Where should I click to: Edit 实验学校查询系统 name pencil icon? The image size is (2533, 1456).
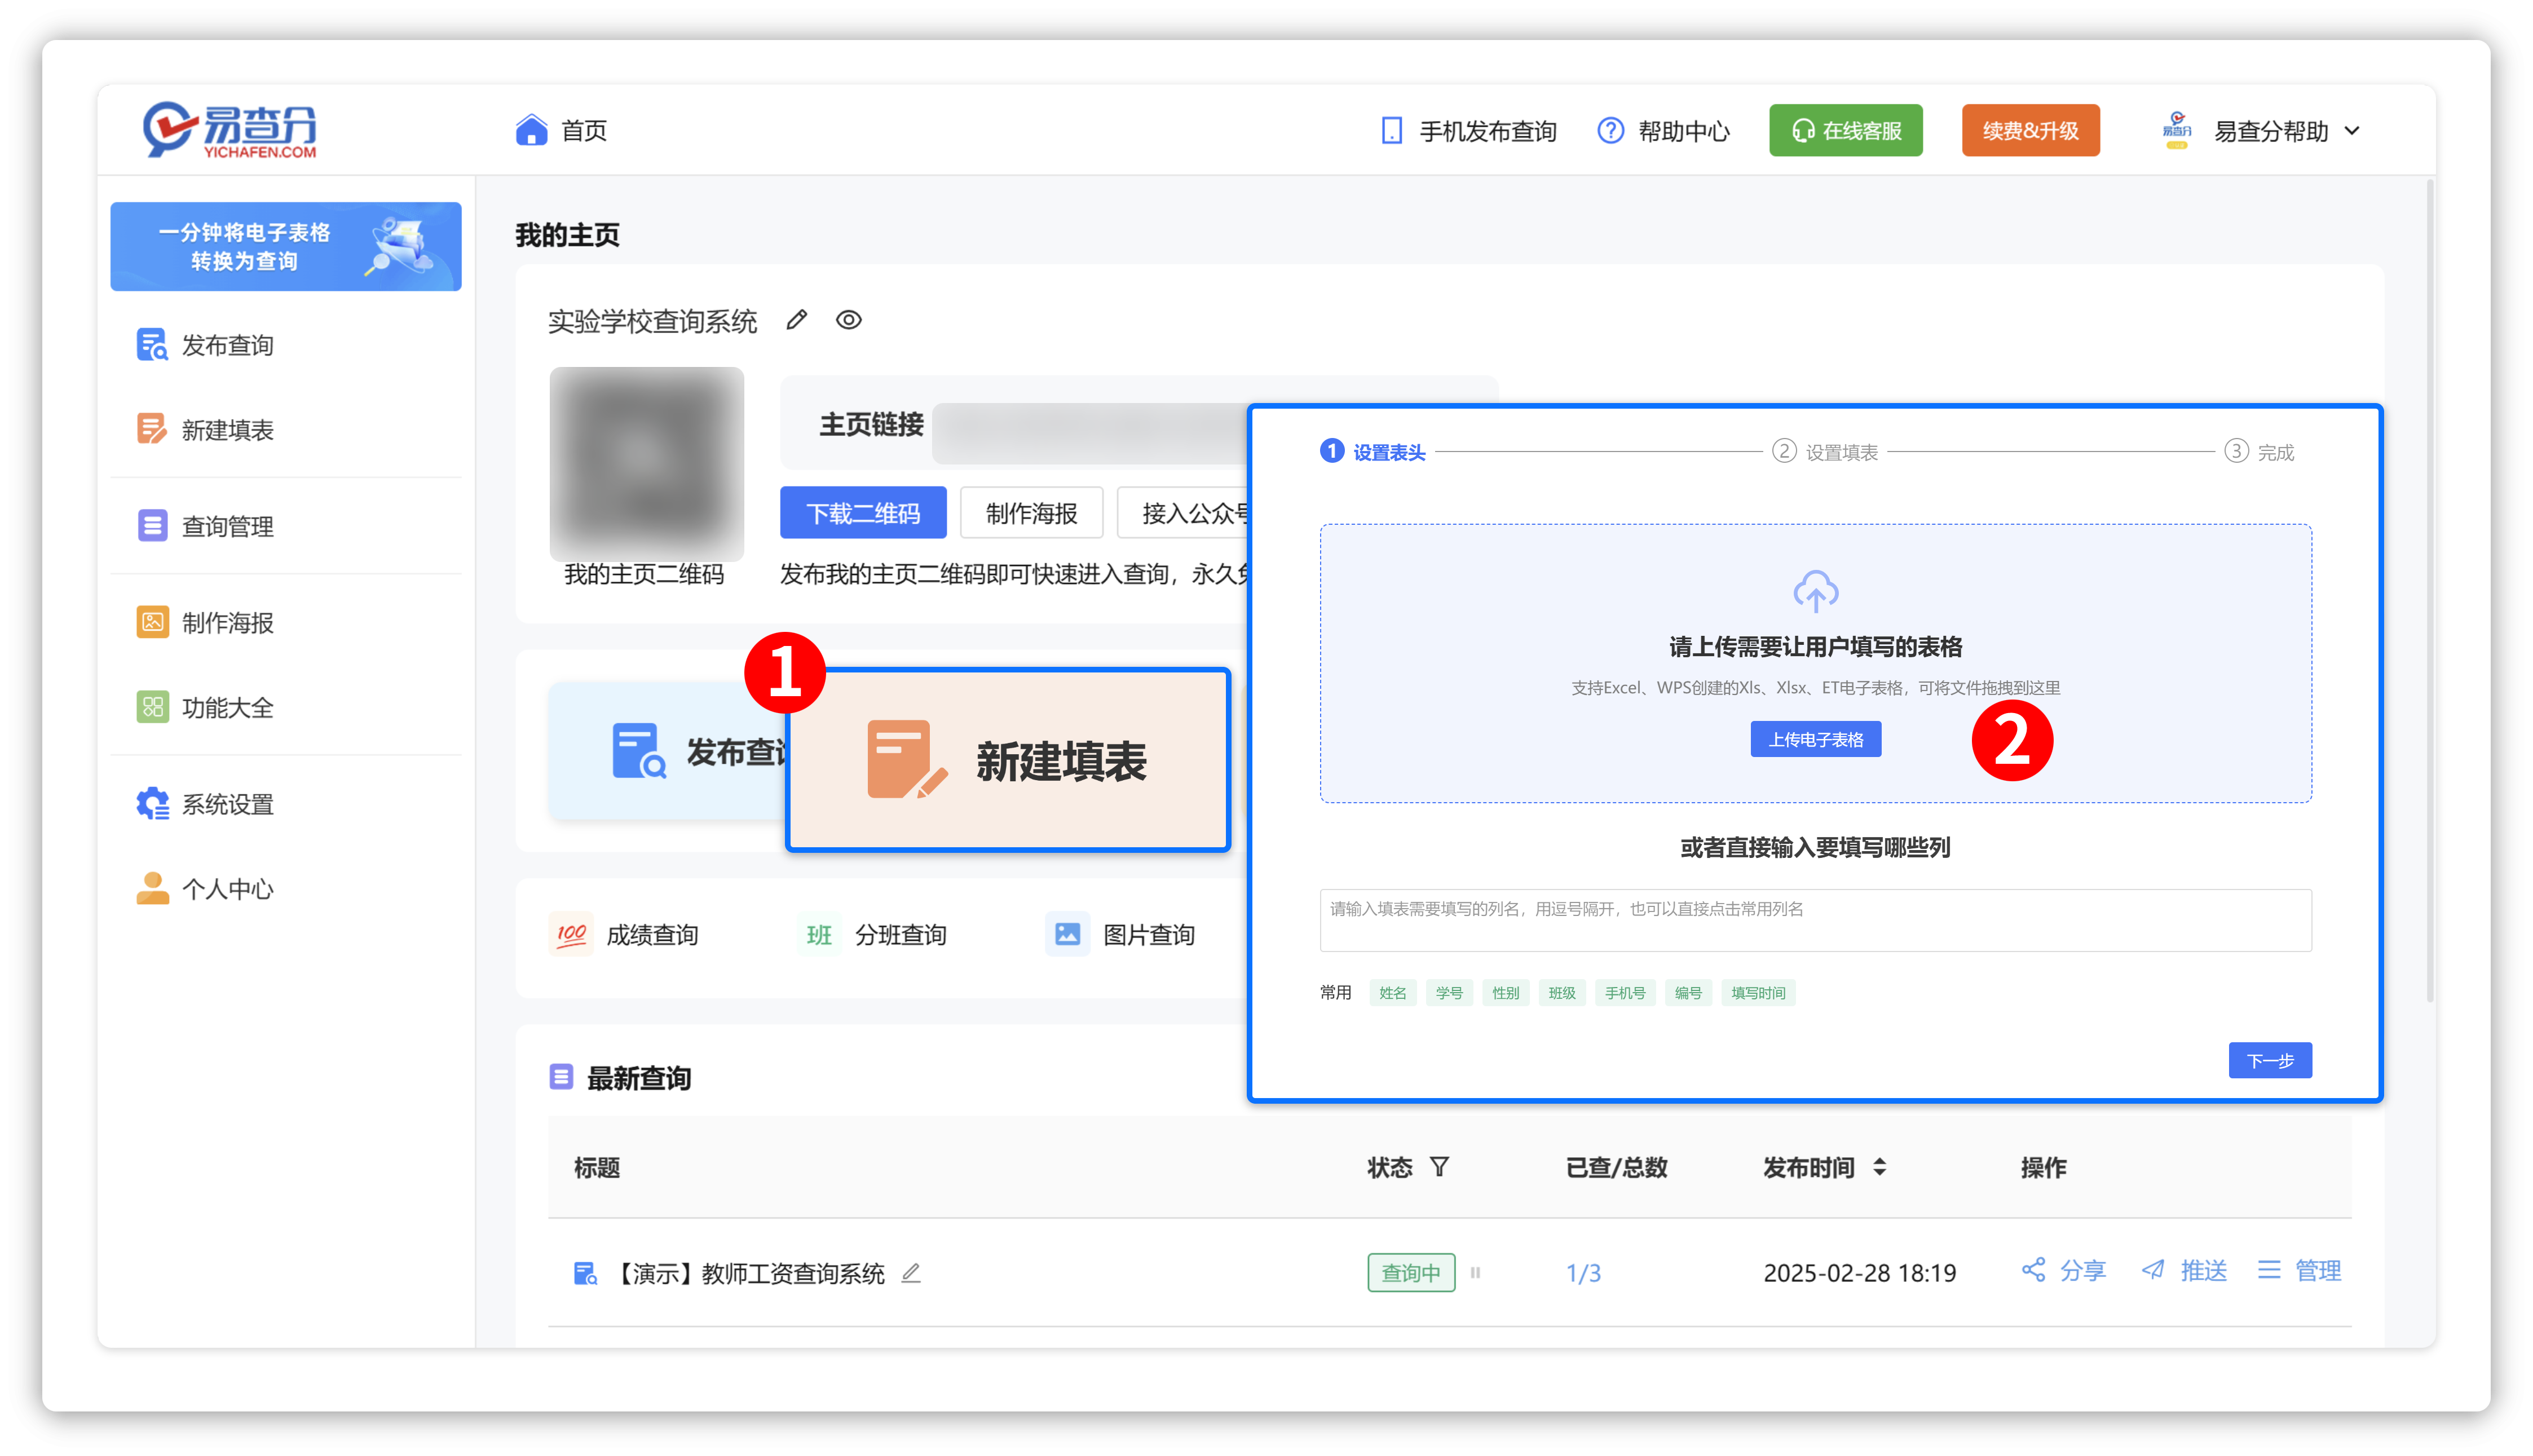coord(796,320)
